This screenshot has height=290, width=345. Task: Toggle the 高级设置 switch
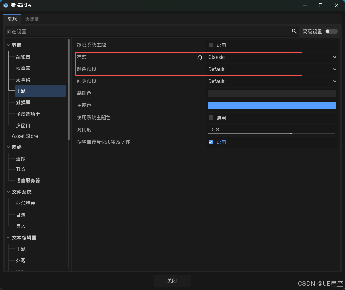tap(331, 32)
